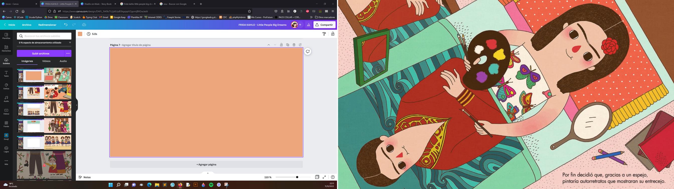Screen dimensions: 674x189
Task: Click the Subir archivos button
Action: click(x=41, y=53)
